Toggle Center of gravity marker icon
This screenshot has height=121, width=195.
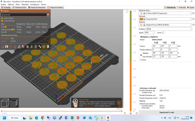[x=40, y=47]
